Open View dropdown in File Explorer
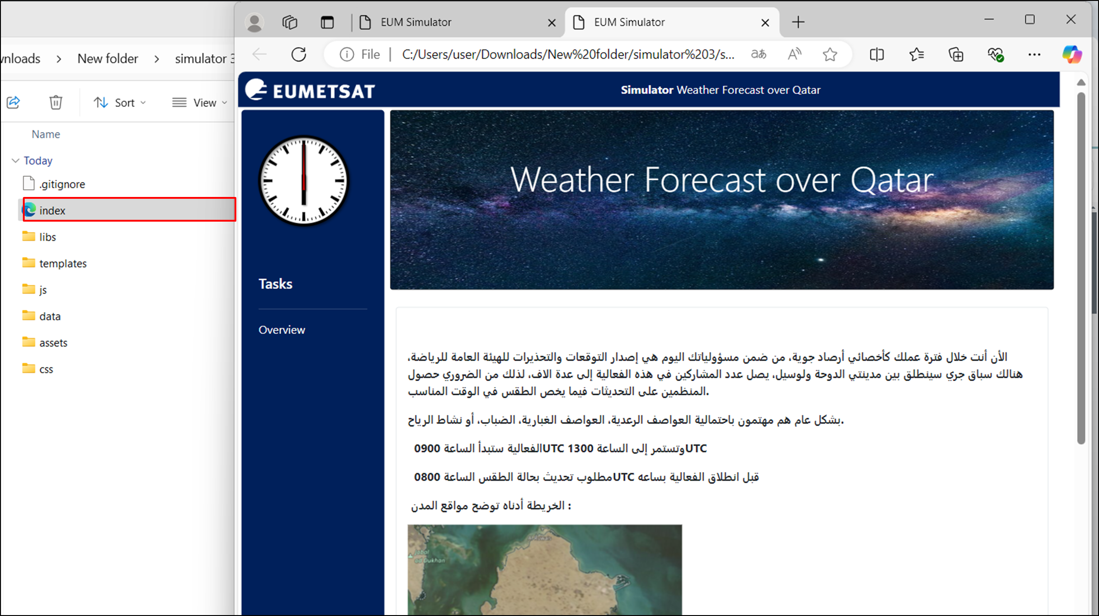Screen dimensions: 1099x616 point(199,103)
